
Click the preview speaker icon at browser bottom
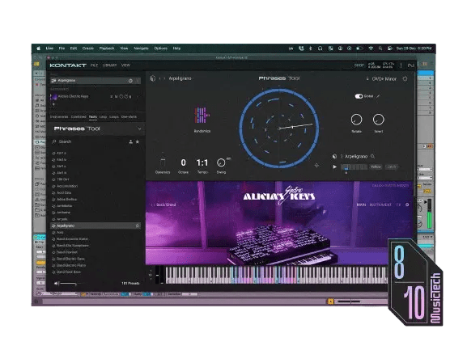[56, 284]
